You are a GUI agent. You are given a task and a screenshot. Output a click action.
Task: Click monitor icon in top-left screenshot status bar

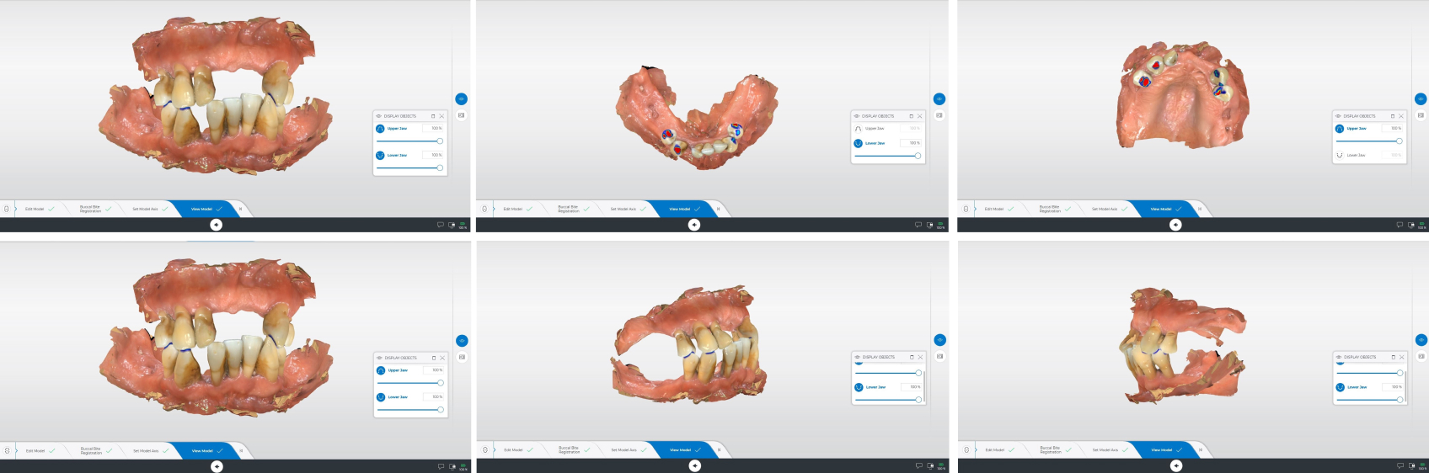point(452,225)
